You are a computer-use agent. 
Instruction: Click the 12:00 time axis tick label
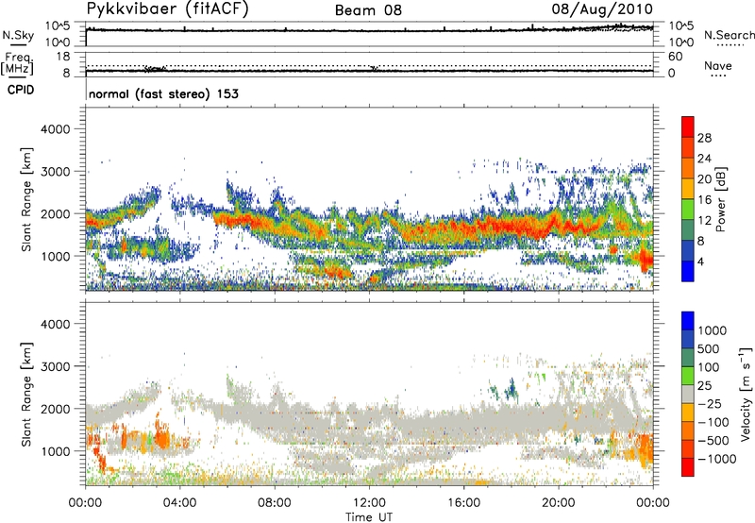pyautogui.click(x=369, y=503)
